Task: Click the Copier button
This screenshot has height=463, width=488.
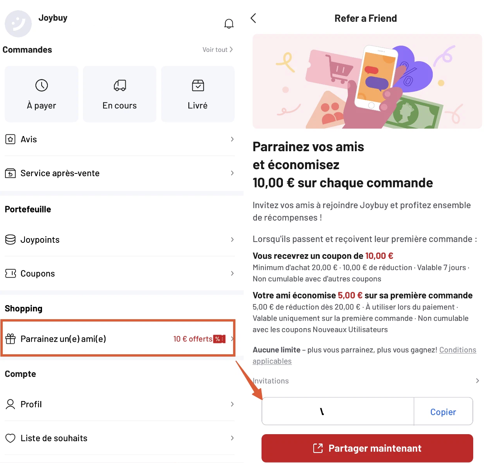Action: 443,412
